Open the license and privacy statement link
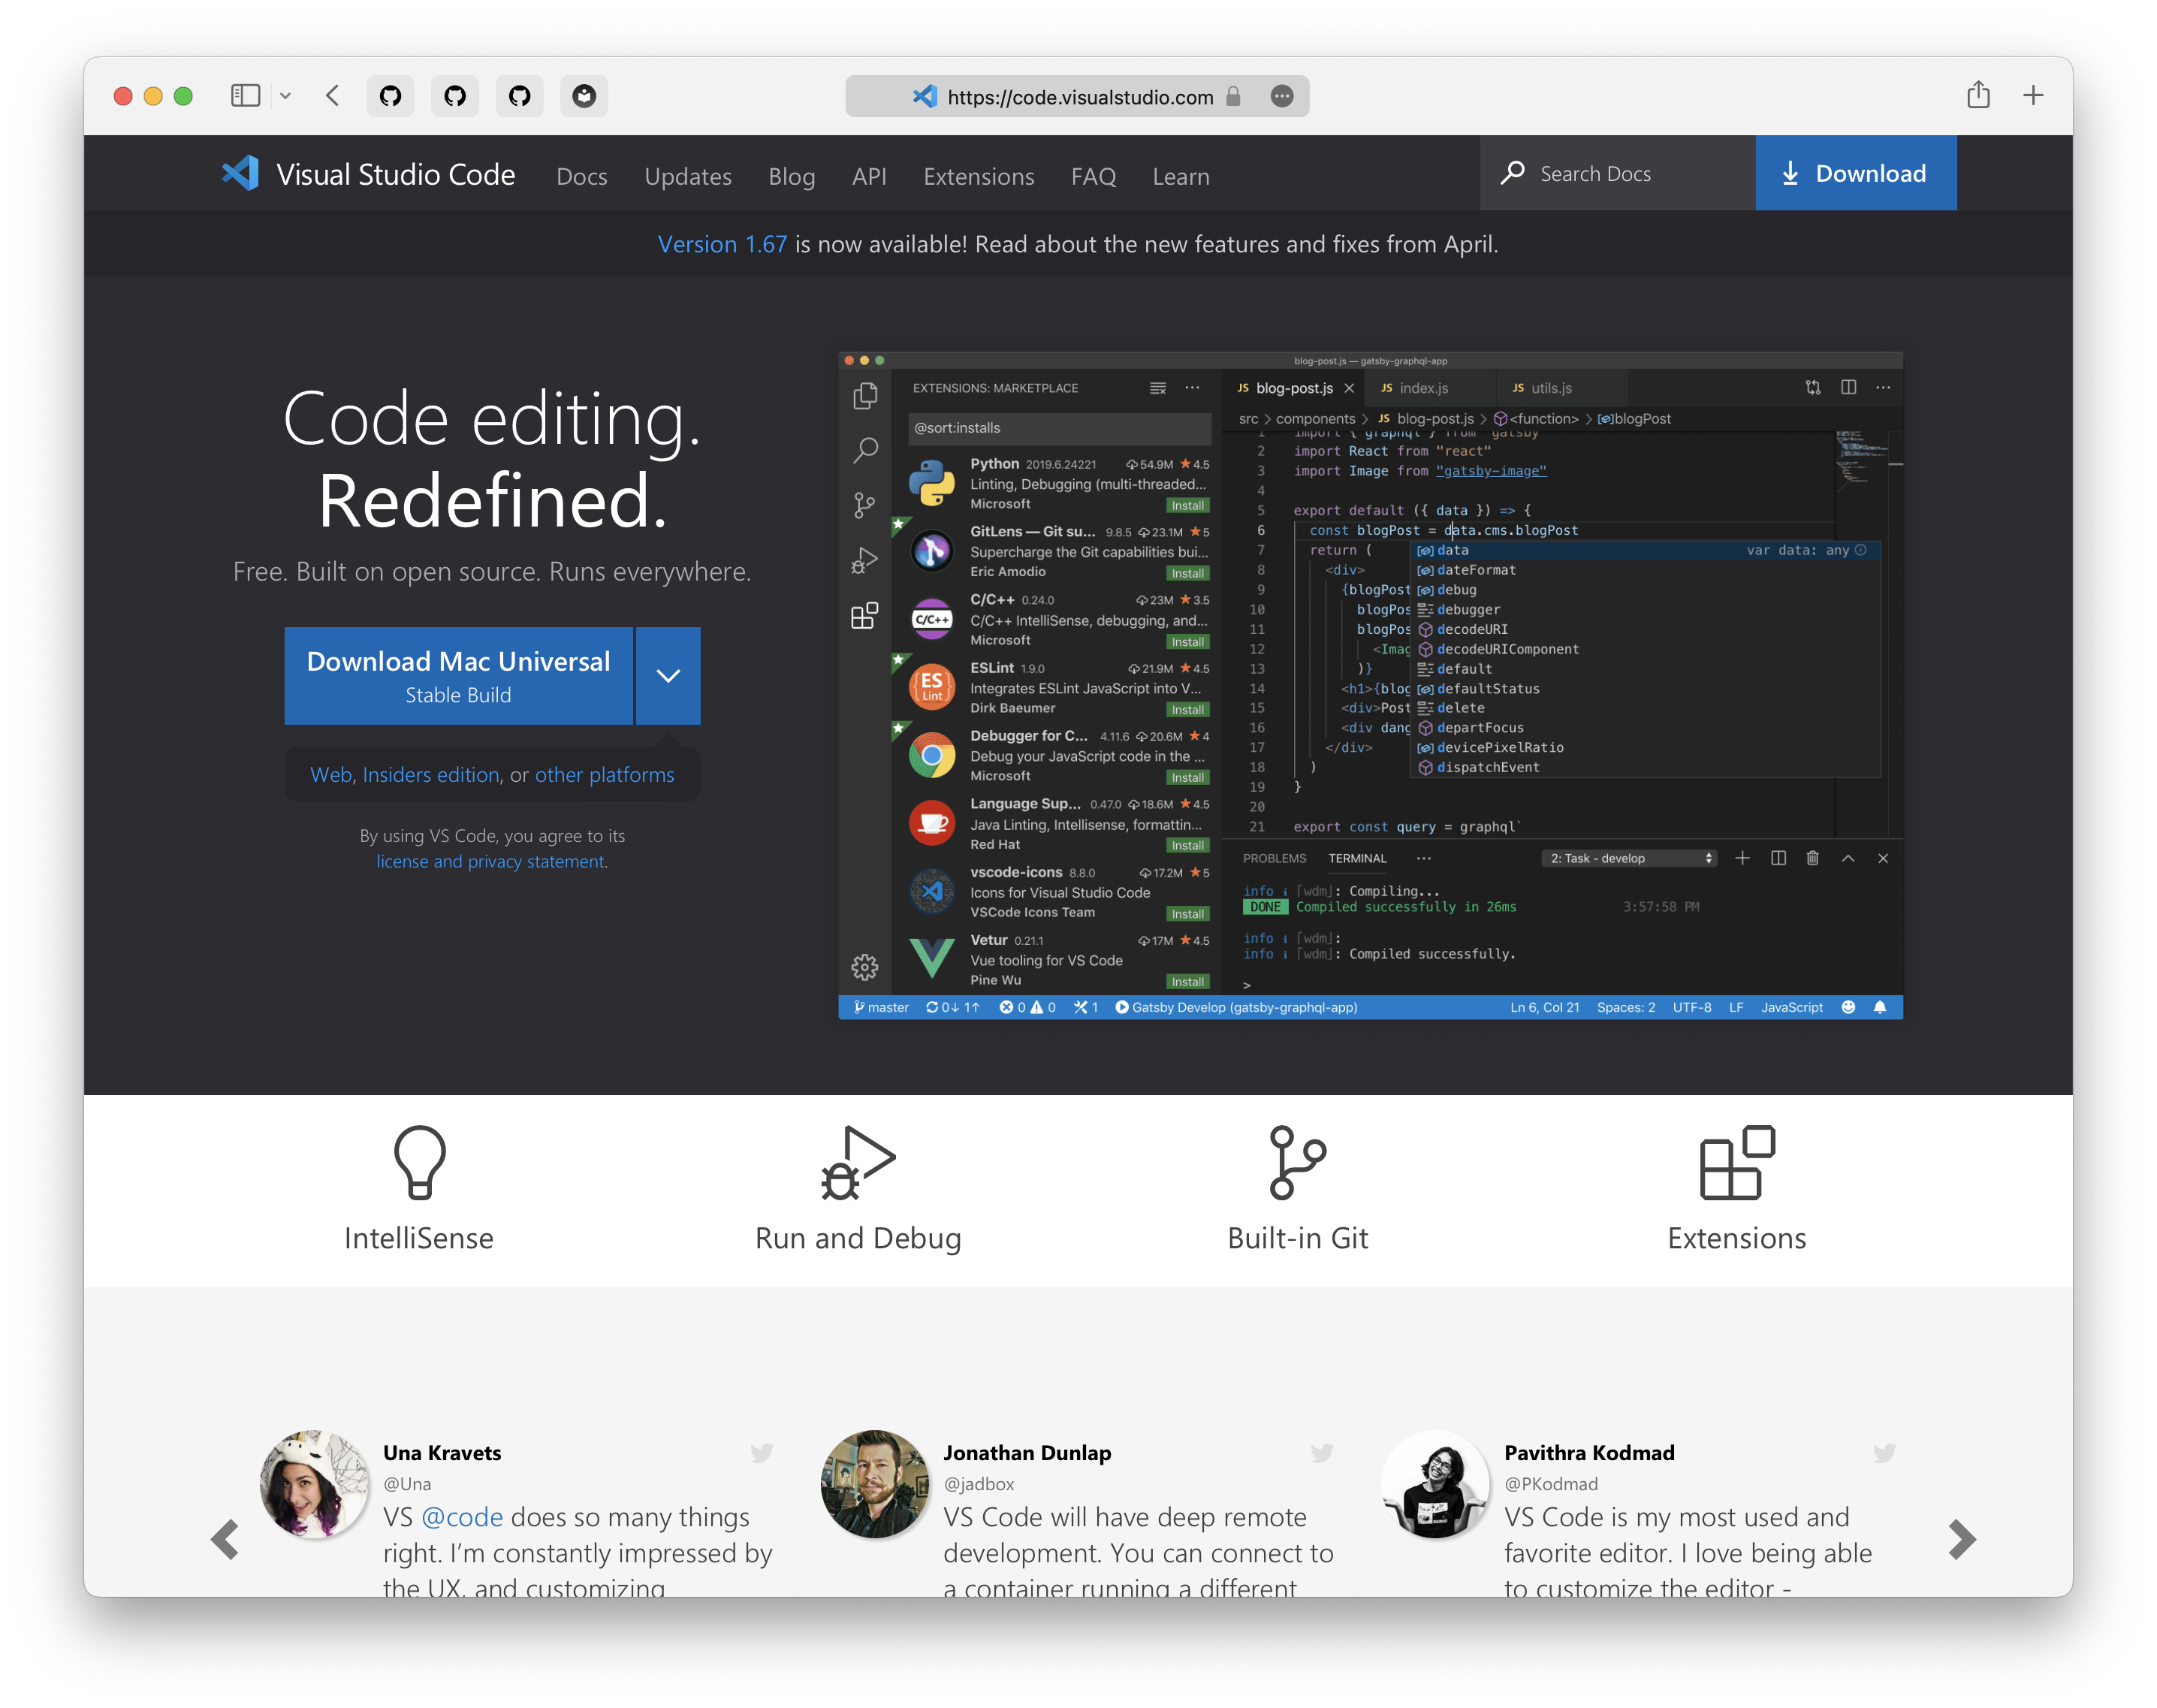The width and height of the screenshot is (2157, 1708). [x=491, y=861]
